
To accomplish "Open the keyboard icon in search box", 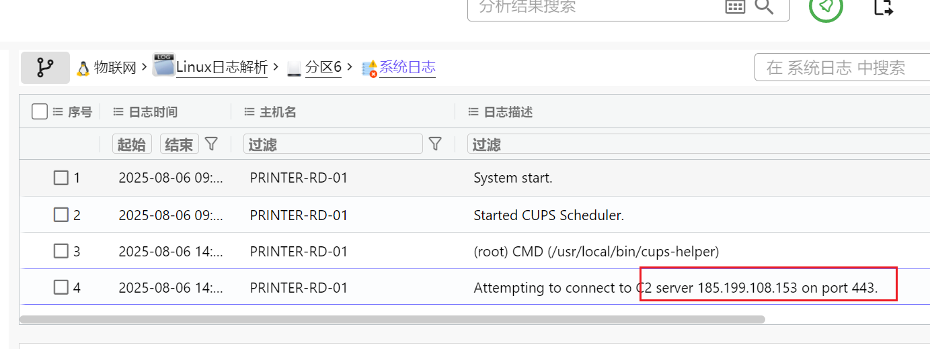I will (735, 7).
